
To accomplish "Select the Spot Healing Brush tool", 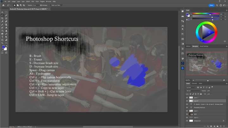I will coord(6,21).
